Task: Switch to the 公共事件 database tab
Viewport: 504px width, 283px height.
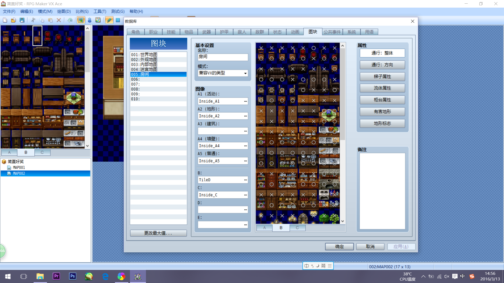Action: click(332, 32)
